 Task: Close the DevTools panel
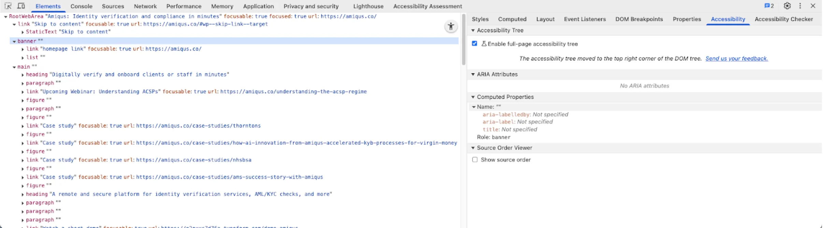click(x=813, y=6)
